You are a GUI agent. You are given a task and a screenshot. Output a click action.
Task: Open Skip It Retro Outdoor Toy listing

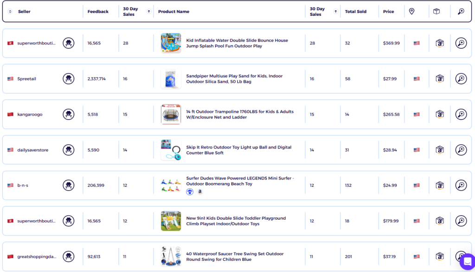(239, 150)
